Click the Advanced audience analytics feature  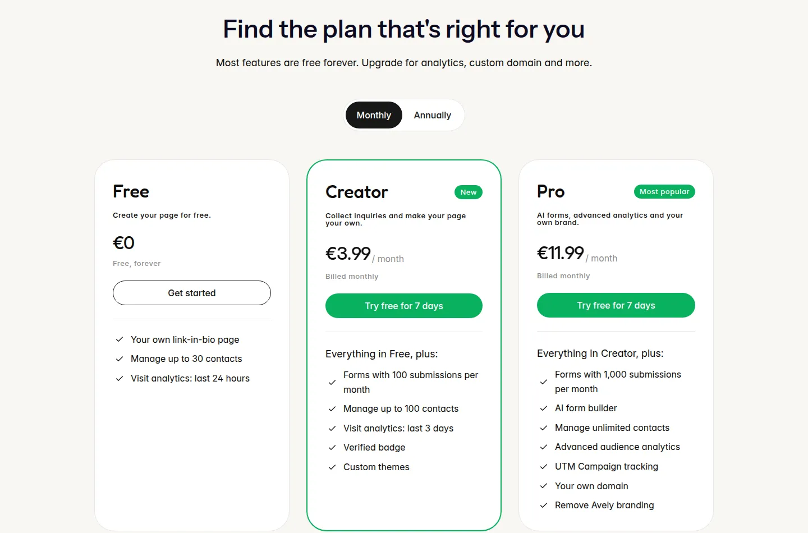(617, 447)
